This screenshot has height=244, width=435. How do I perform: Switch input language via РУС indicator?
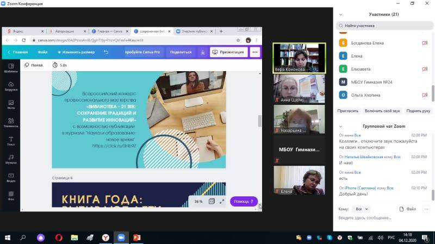pos(390,237)
